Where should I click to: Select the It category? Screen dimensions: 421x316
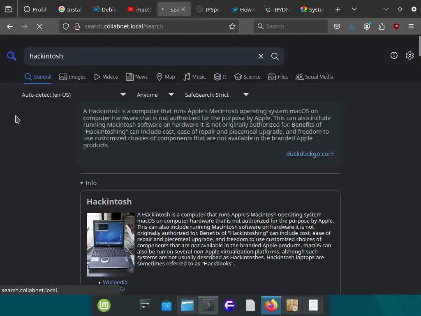click(x=220, y=77)
